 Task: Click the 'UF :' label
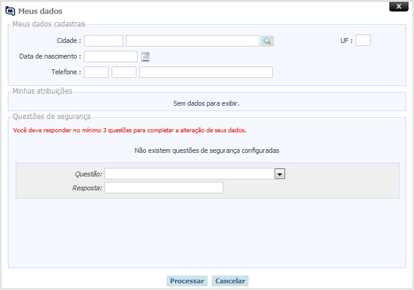click(x=346, y=40)
